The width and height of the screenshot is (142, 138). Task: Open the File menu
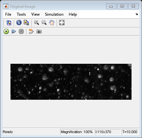(8, 14)
